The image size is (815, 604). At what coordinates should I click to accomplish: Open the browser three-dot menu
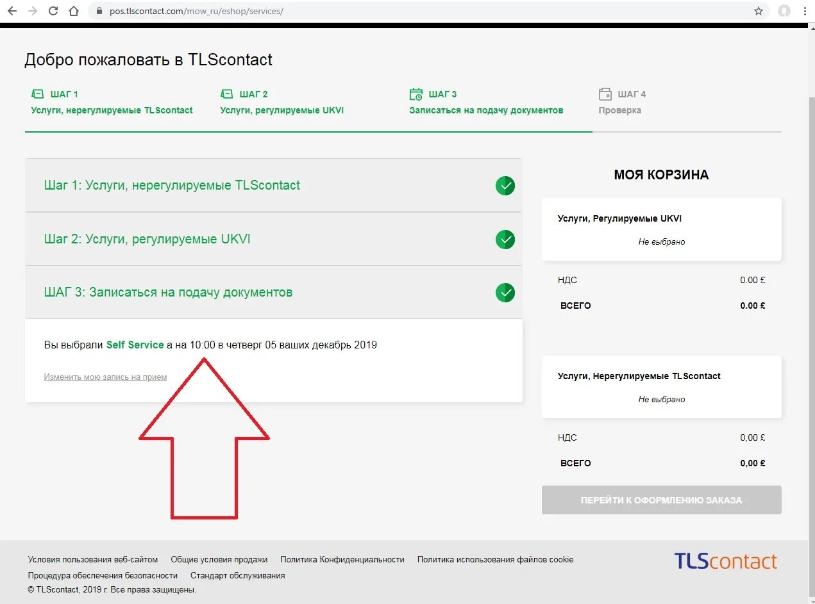[805, 11]
